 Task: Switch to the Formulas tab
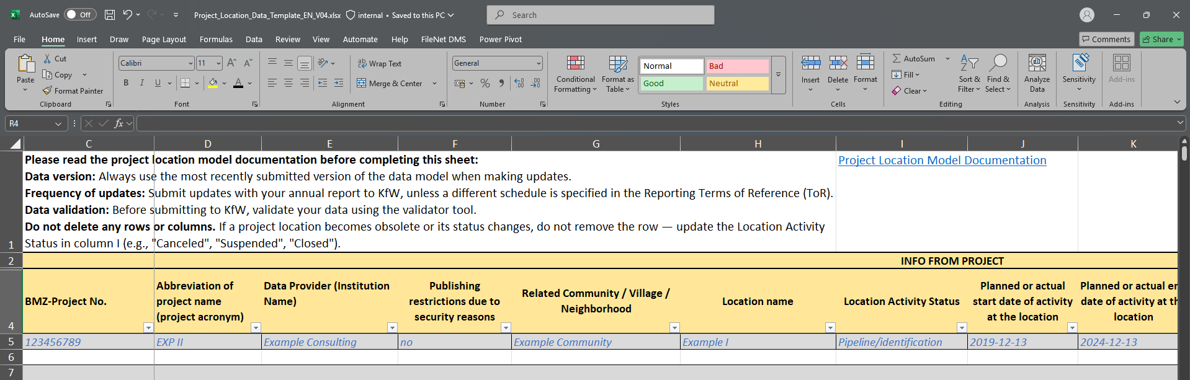[216, 39]
